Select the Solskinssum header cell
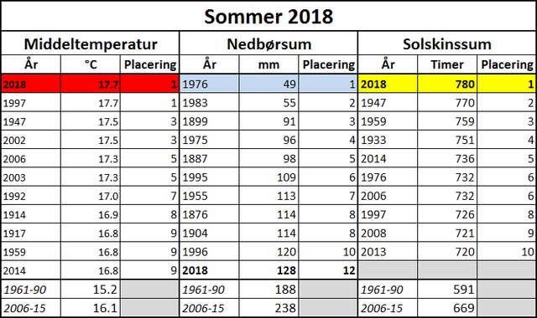This screenshot has width=537, height=318. coord(447,44)
